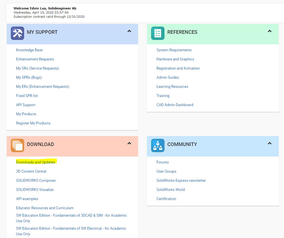Go to My SRs (Service Requests)
This screenshot has width=284, height=238.
click(x=37, y=68)
